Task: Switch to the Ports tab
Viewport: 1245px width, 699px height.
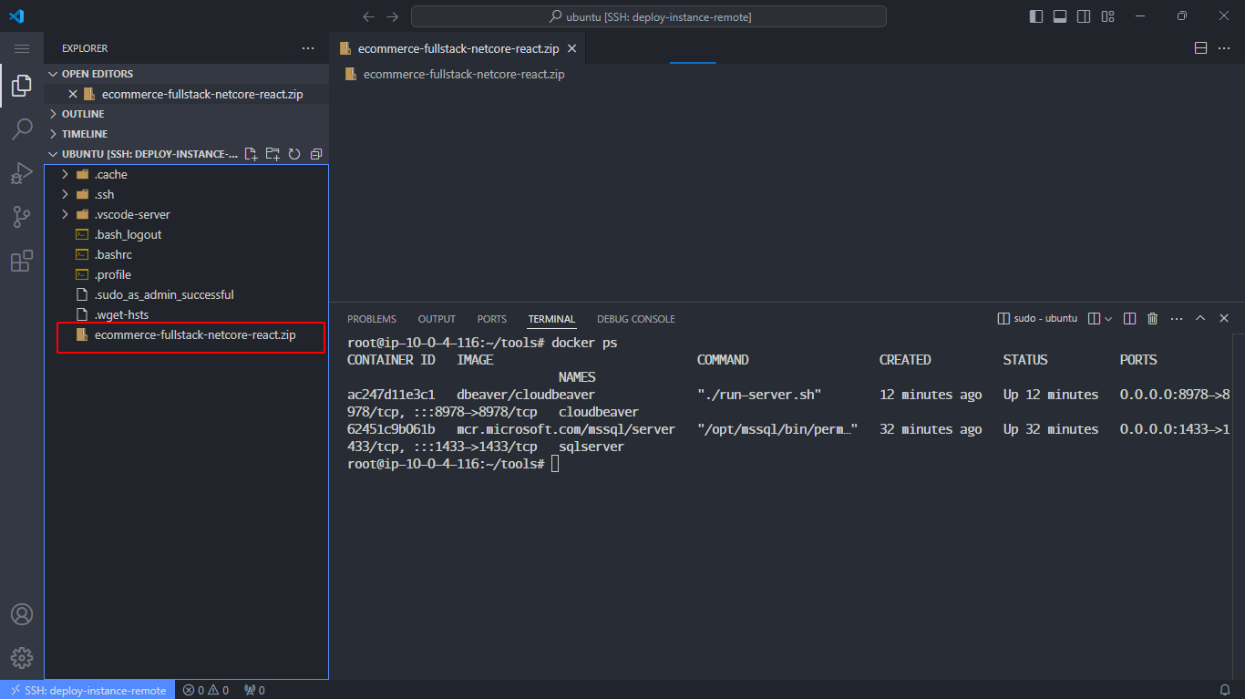Action: tap(492, 319)
